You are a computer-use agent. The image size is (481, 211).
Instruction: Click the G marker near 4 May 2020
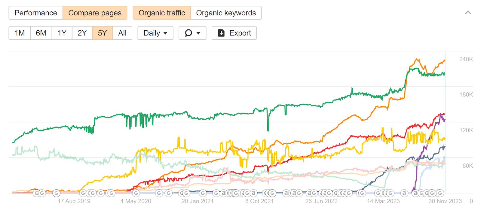click(136, 193)
